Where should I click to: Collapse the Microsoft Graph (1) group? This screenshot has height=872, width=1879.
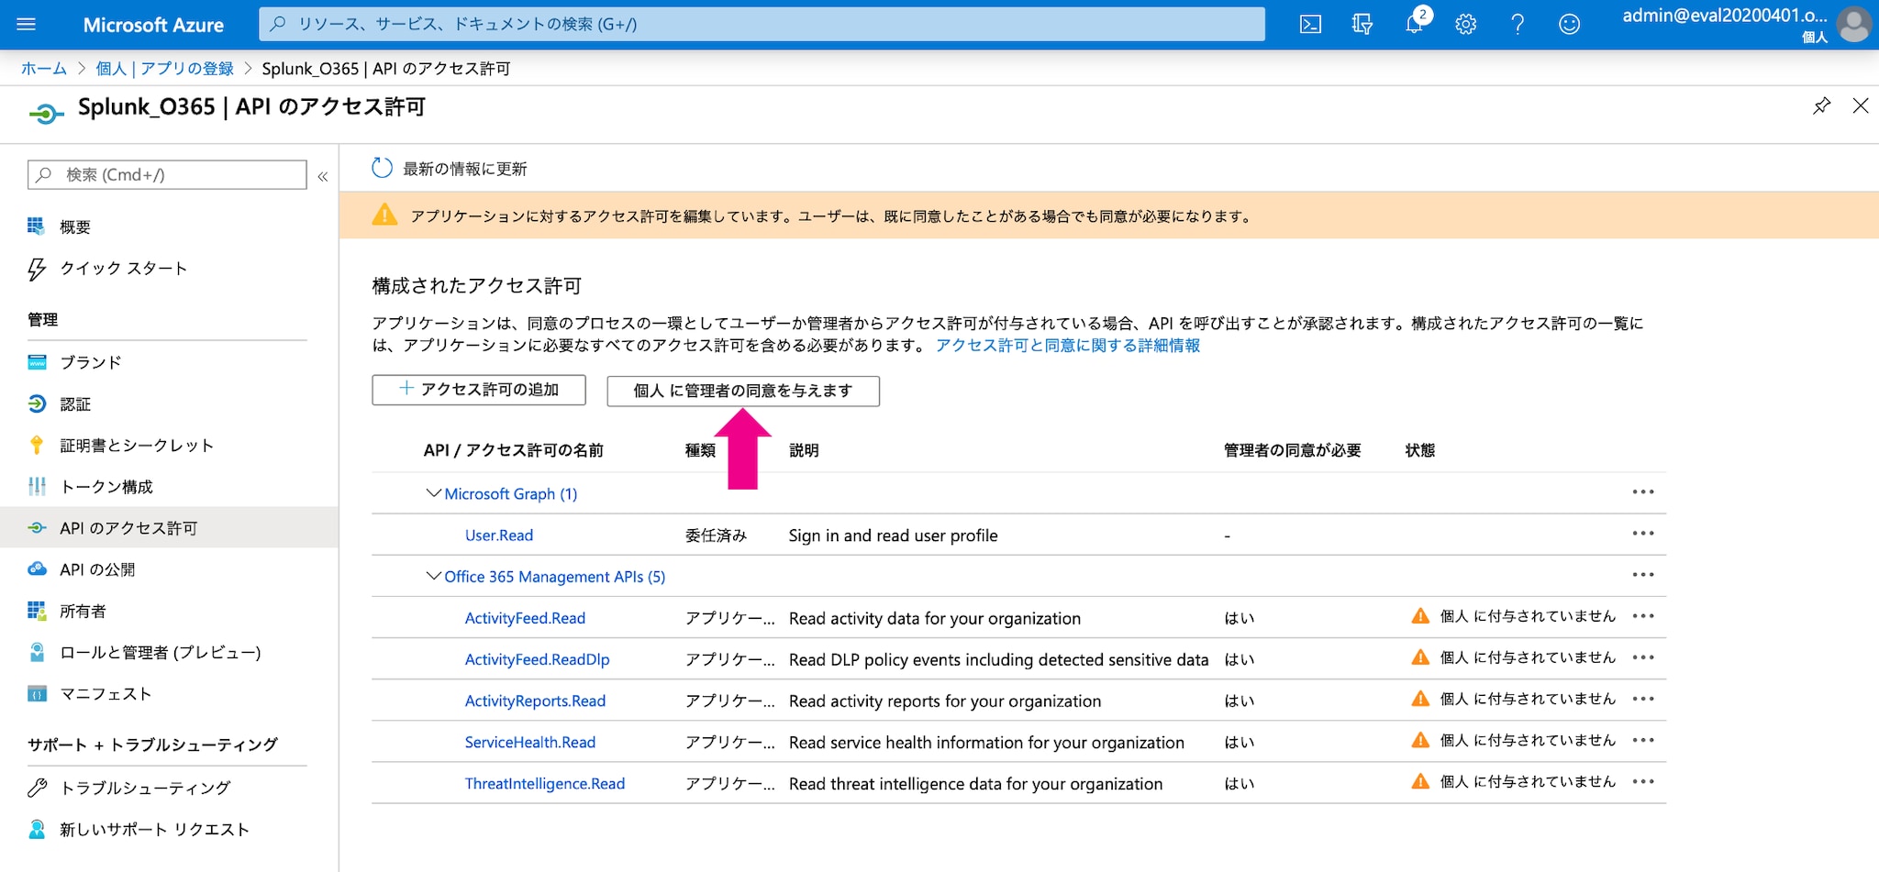point(433,493)
